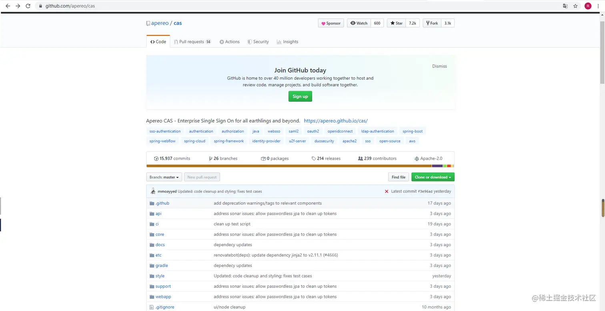Screen dimensions: 605x311
Task: View the 239 contributors link
Action: 377,159
